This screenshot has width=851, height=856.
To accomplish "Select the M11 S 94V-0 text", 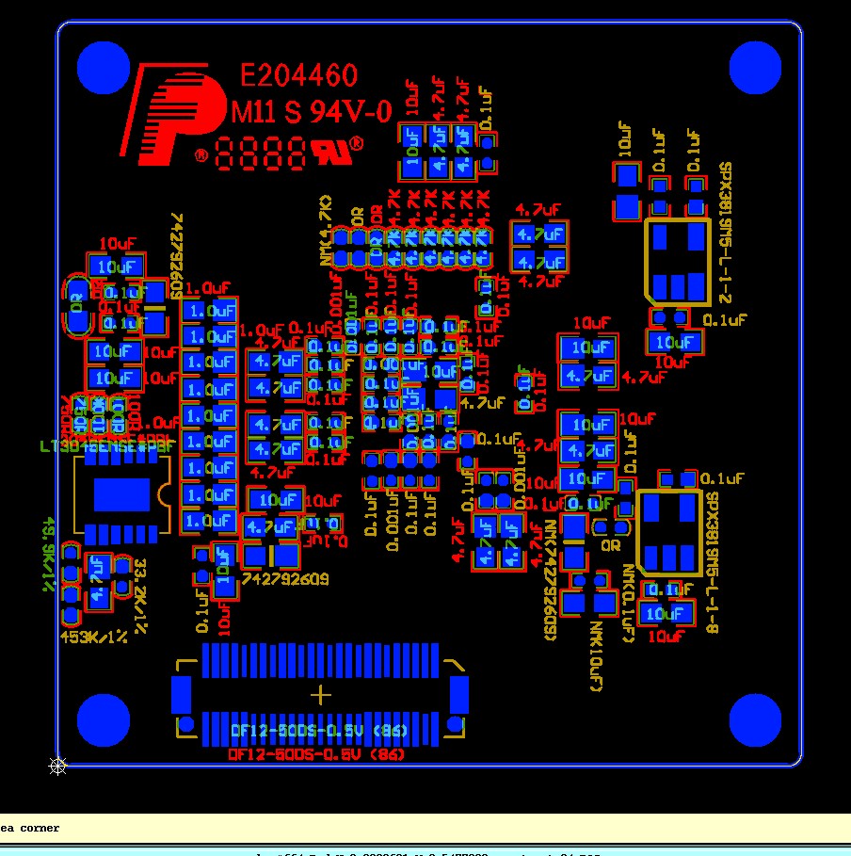I will (x=312, y=111).
